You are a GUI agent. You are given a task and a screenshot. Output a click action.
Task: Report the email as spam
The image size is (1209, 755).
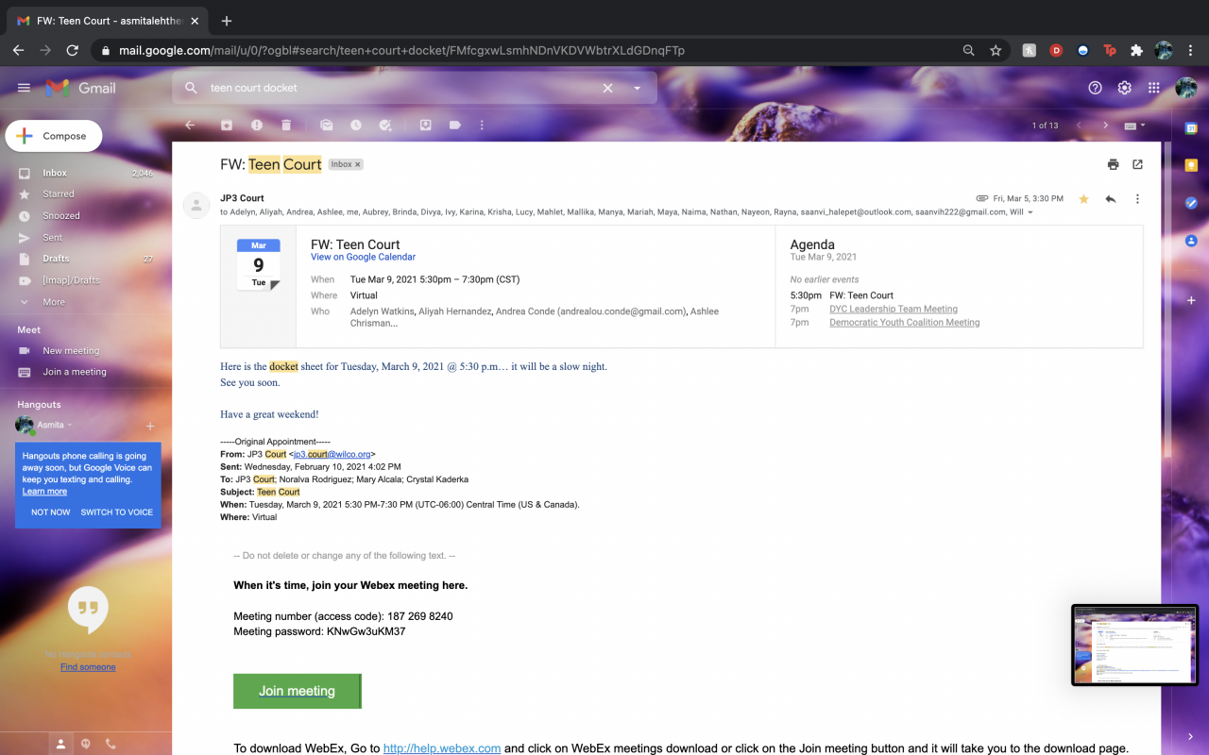(x=256, y=125)
